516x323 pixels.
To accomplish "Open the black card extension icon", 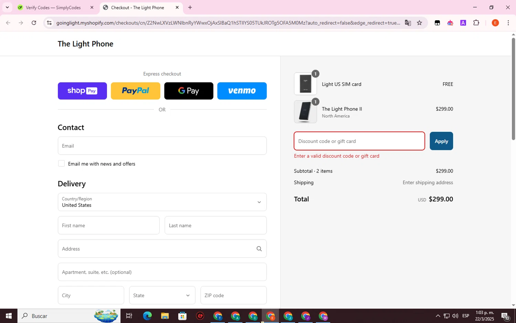I will point(437,23).
